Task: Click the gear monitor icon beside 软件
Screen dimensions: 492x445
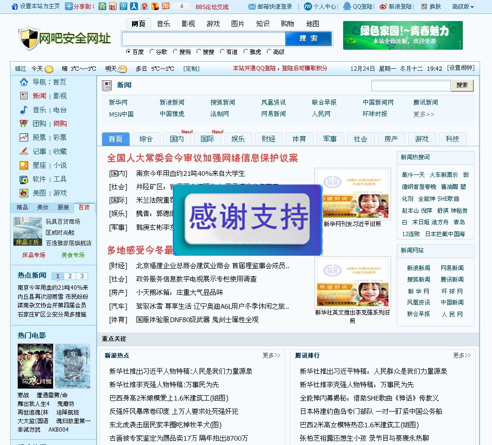Action: click(24, 180)
